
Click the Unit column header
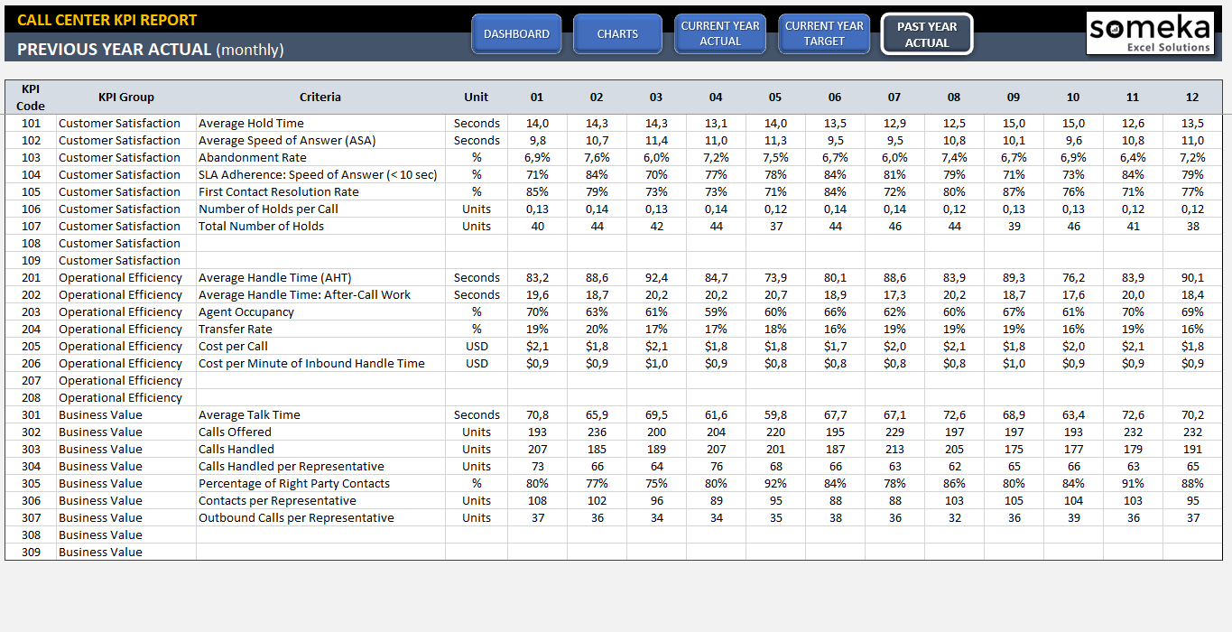pyautogui.click(x=476, y=97)
